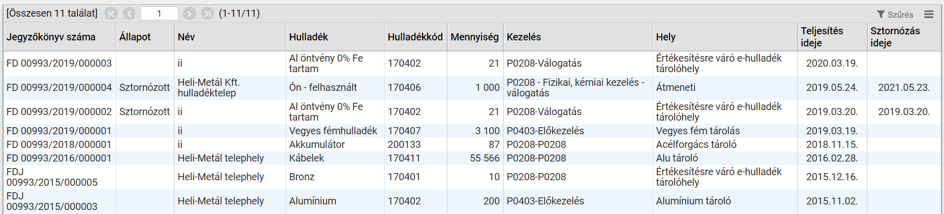This screenshot has width=944, height=214.
Task: Jump to the last results page
Action: (207, 14)
